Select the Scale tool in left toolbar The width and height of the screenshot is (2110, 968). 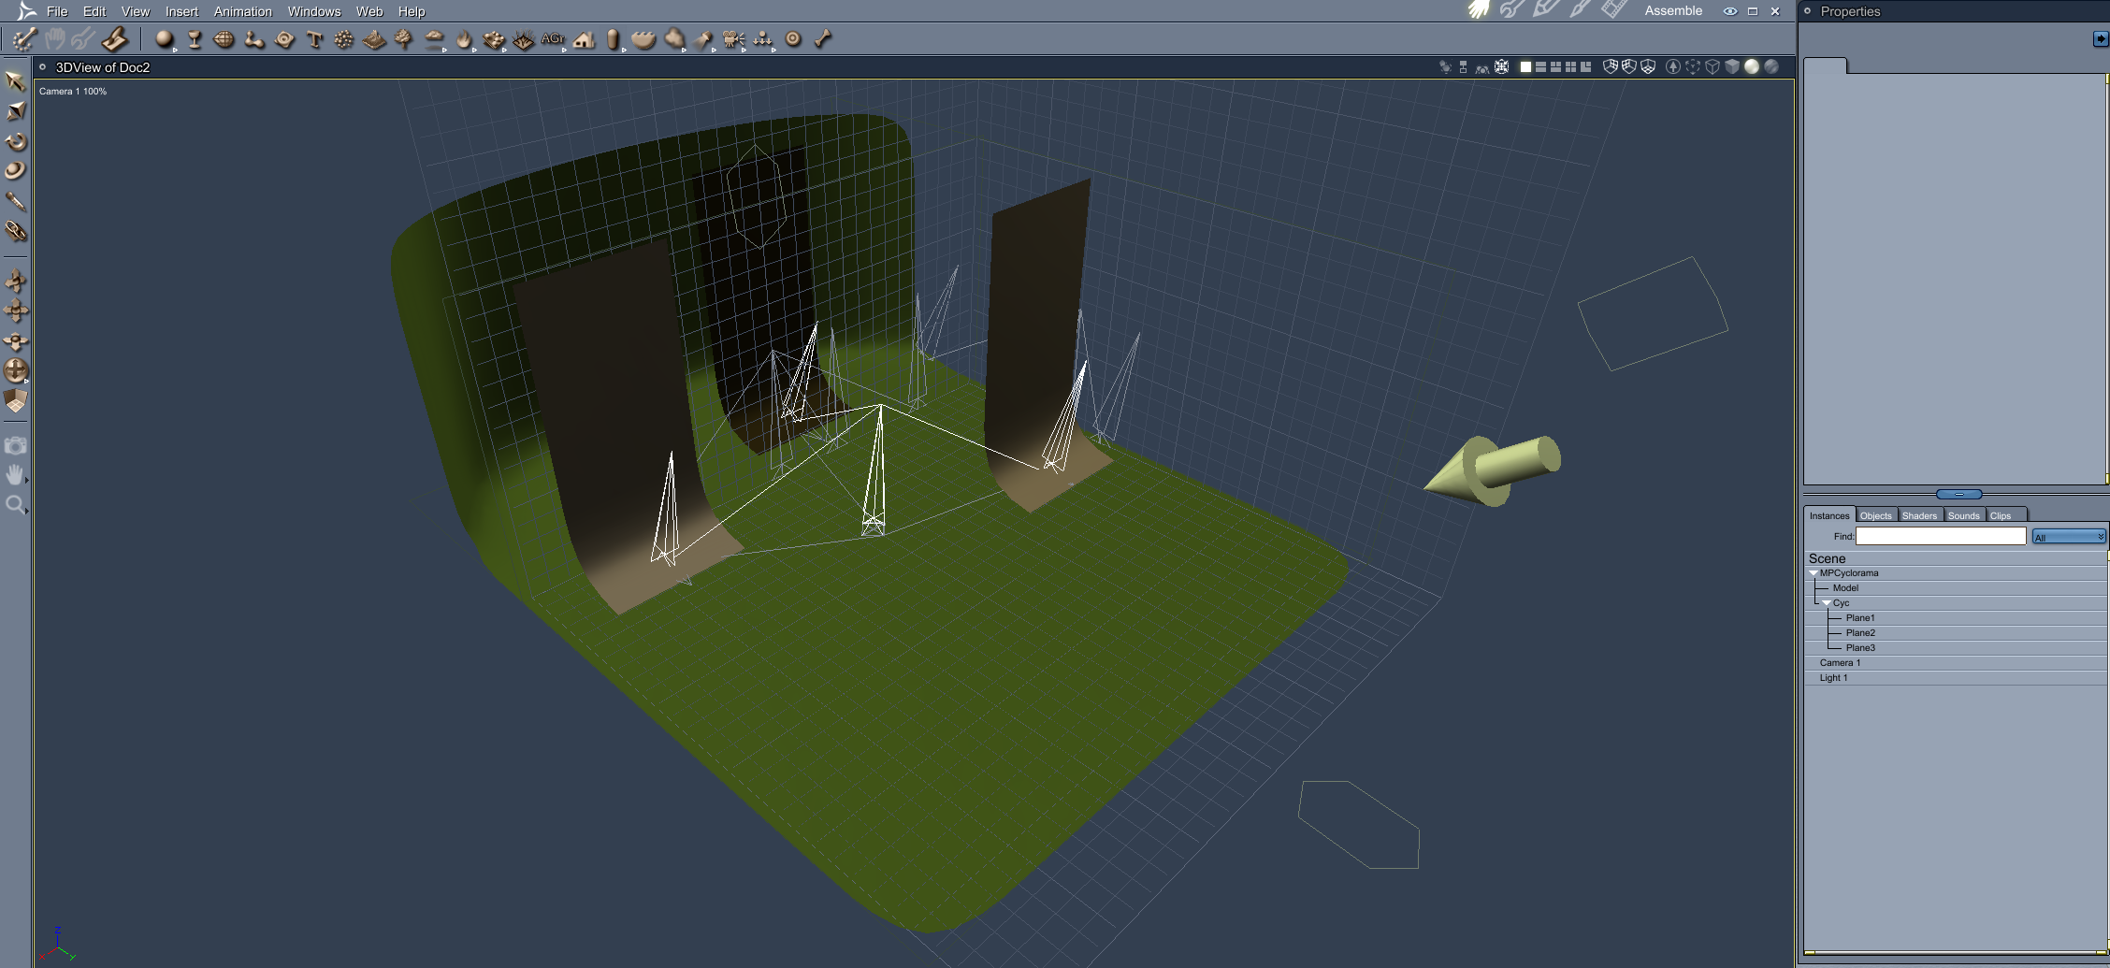pyautogui.click(x=15, y=111)
